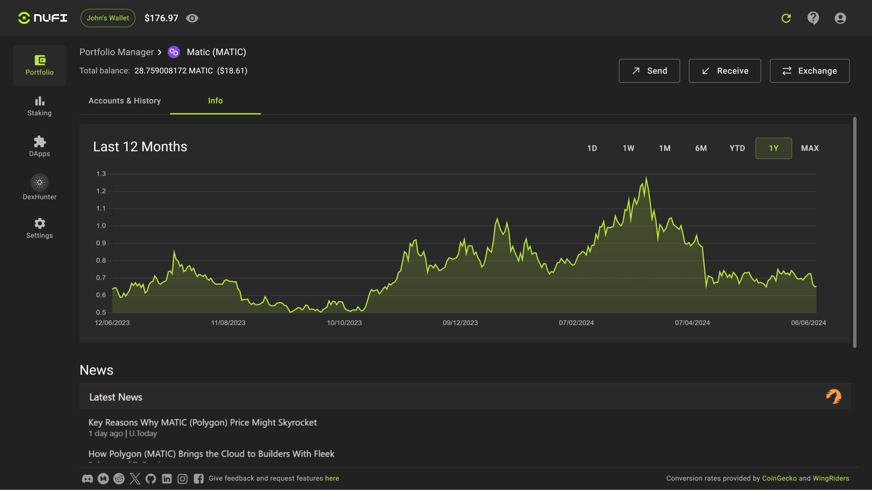This screenshot has height=490, width=872.
Task: Open the help question mark icon
Action: coord(813,18)
